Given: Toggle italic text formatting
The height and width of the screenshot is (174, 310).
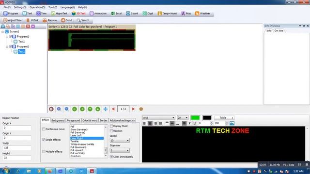Looking at the screenshot, I should pyautogui.click(x=189, y=123).
